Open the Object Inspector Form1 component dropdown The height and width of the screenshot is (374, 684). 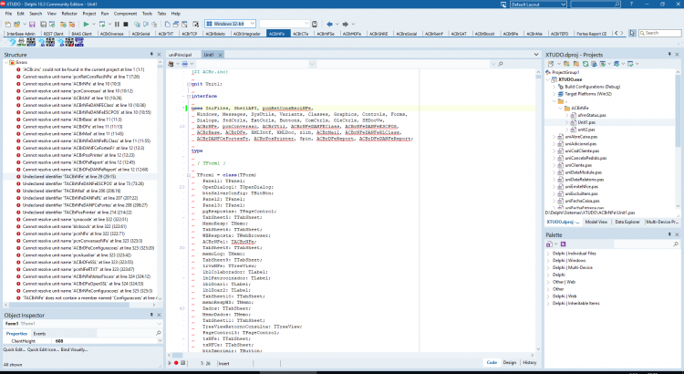(x=159, y=324)
